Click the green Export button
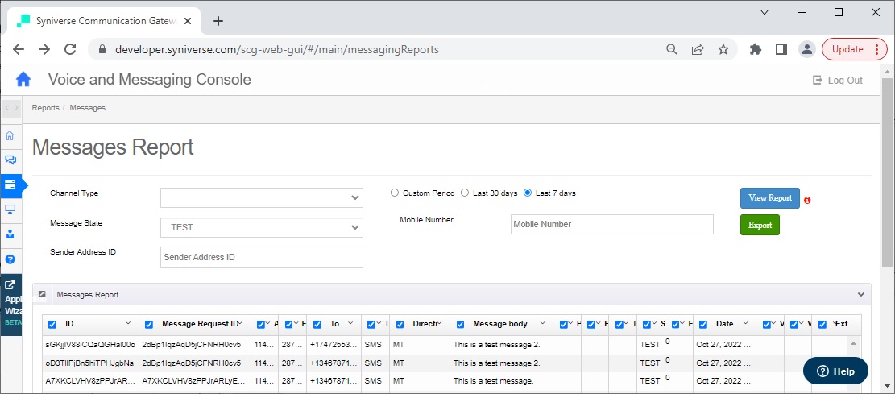The width and height of the screenshot is (895, 394). [x=760, y=225]
